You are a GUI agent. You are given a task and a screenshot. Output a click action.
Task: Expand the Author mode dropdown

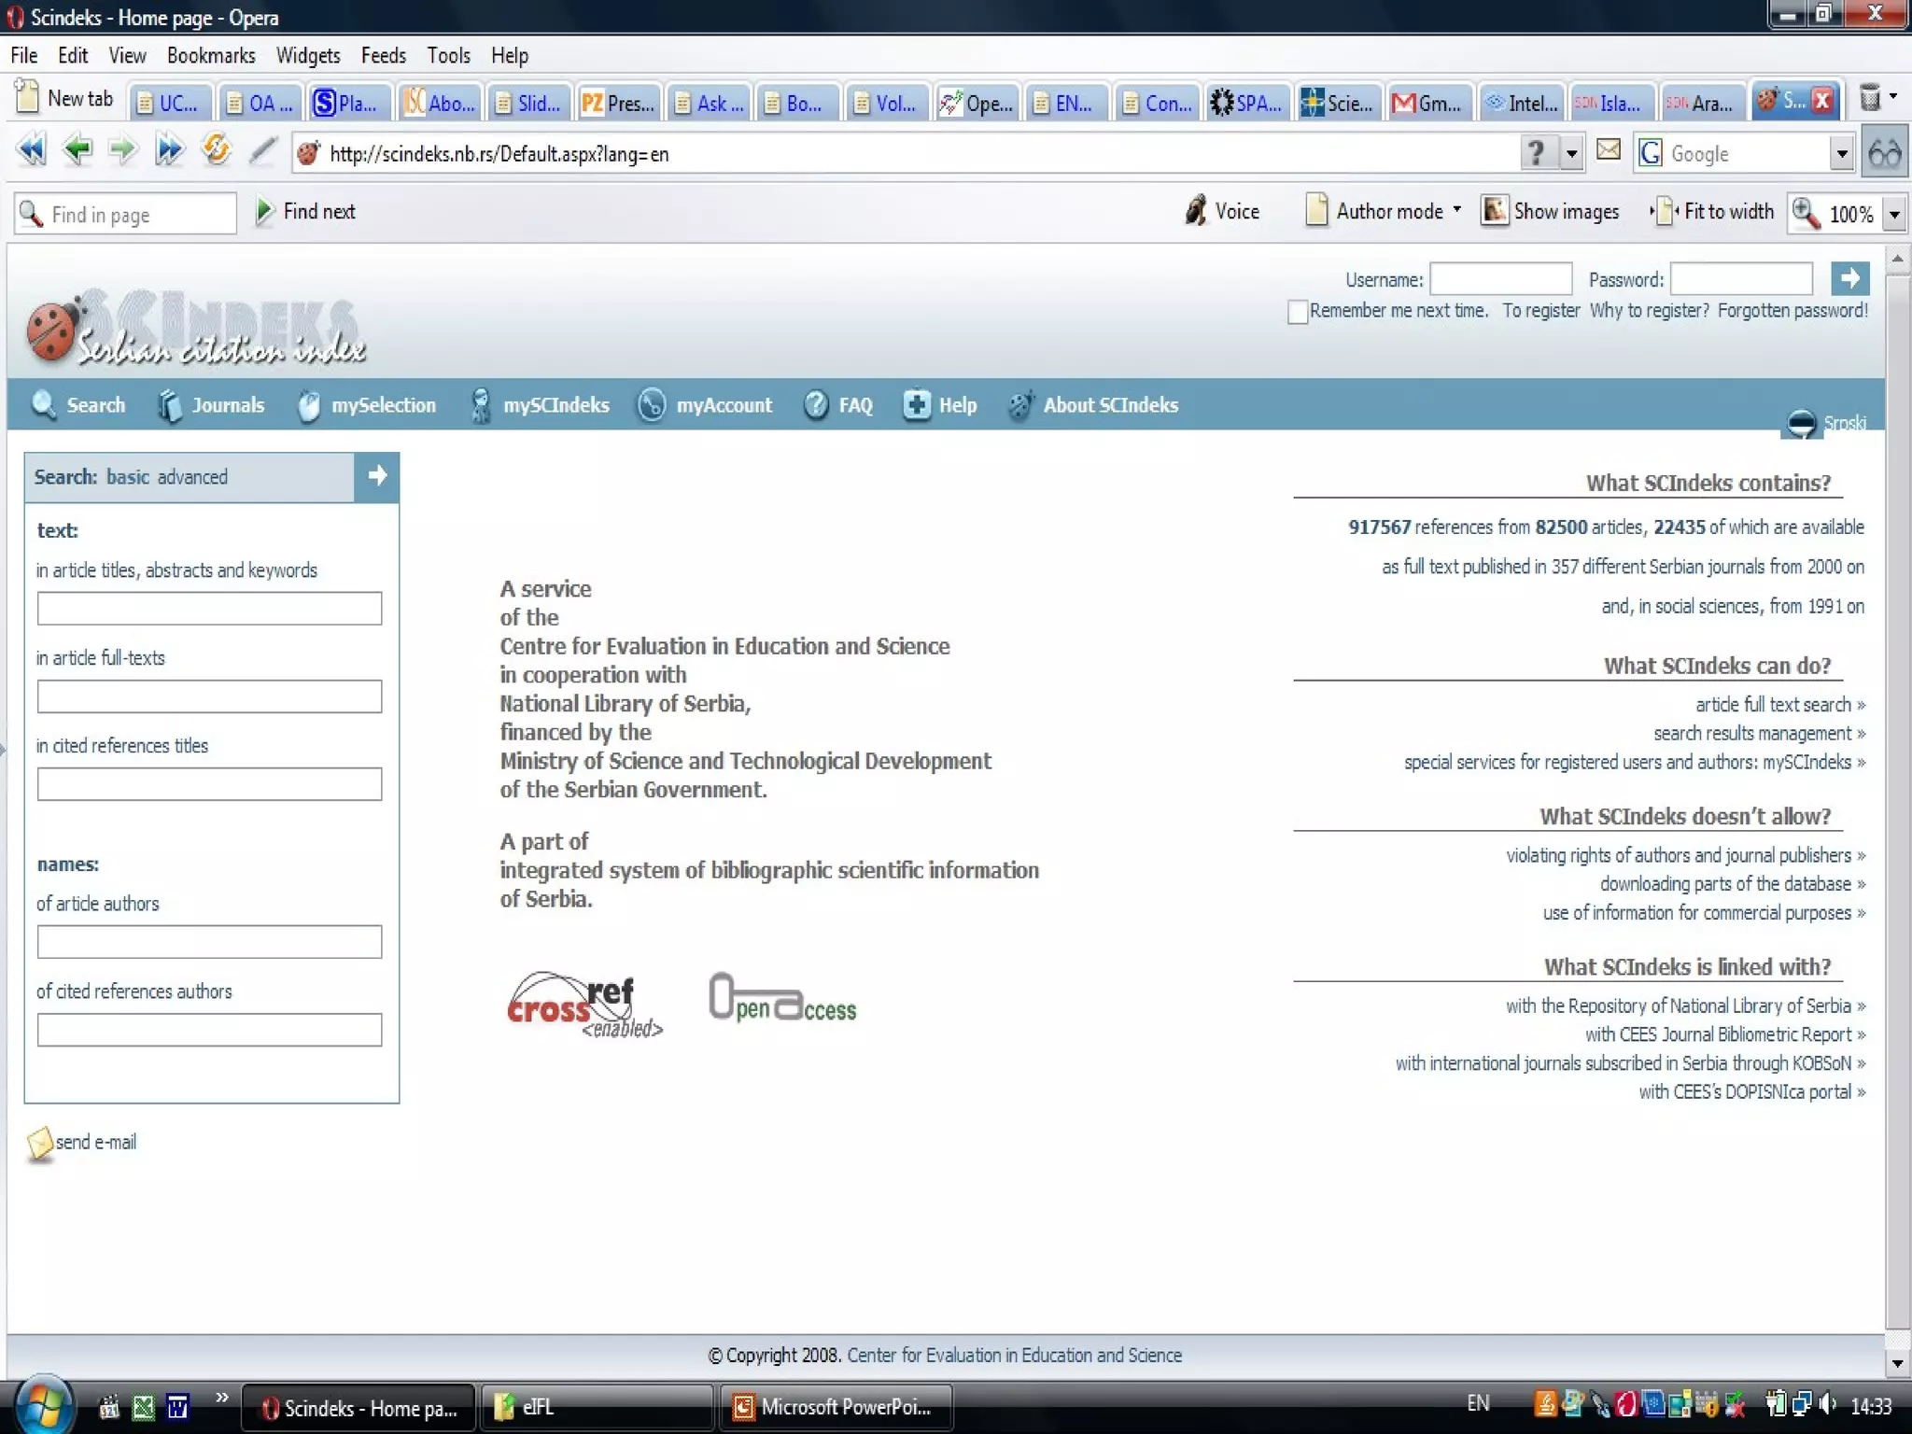pos(1457,210)
